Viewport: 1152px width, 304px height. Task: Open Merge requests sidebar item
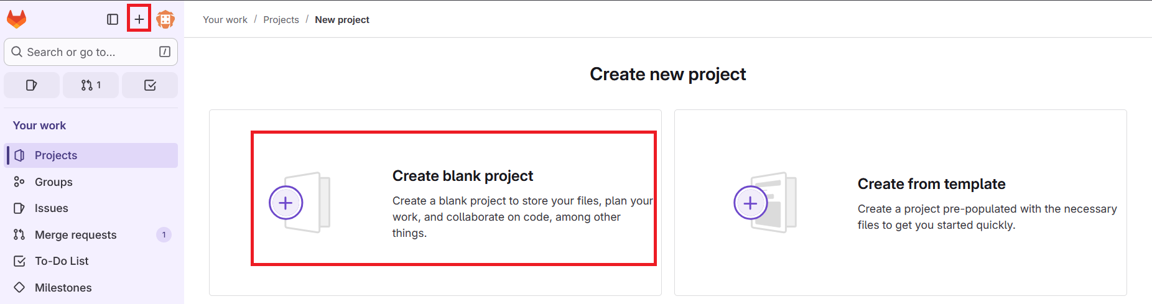(x=75, y=235)
